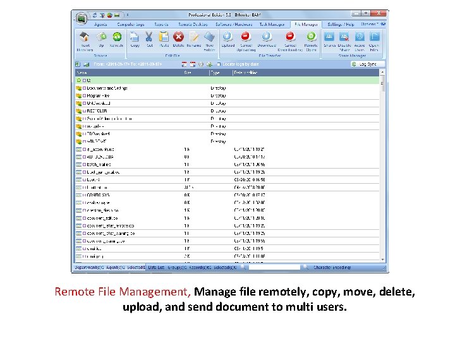This screenshot has height=341, width=455.
Task: Open the Options dropdown menu
Action: [x=370, y=24]
